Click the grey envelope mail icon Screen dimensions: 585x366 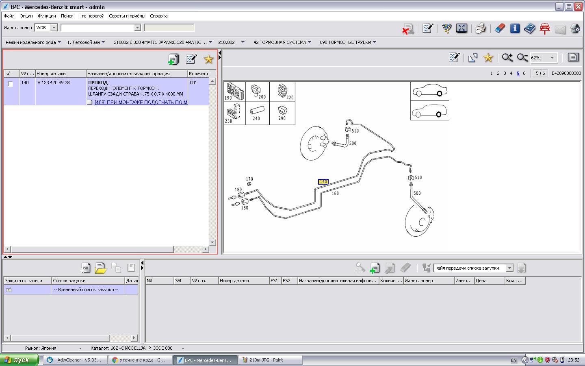(x=560, y=29)
